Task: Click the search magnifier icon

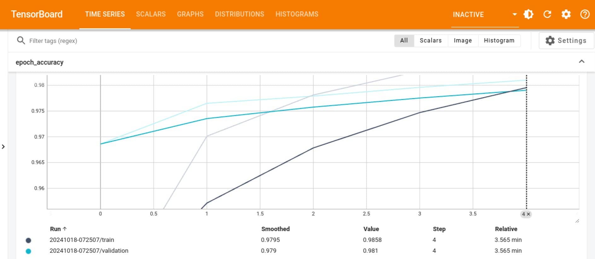Action: coord(21,40)
